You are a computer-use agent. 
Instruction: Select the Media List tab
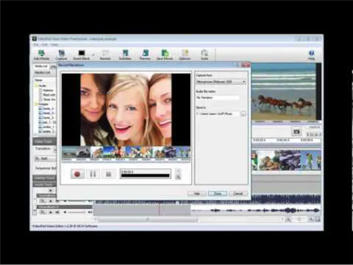pos(41,66)
